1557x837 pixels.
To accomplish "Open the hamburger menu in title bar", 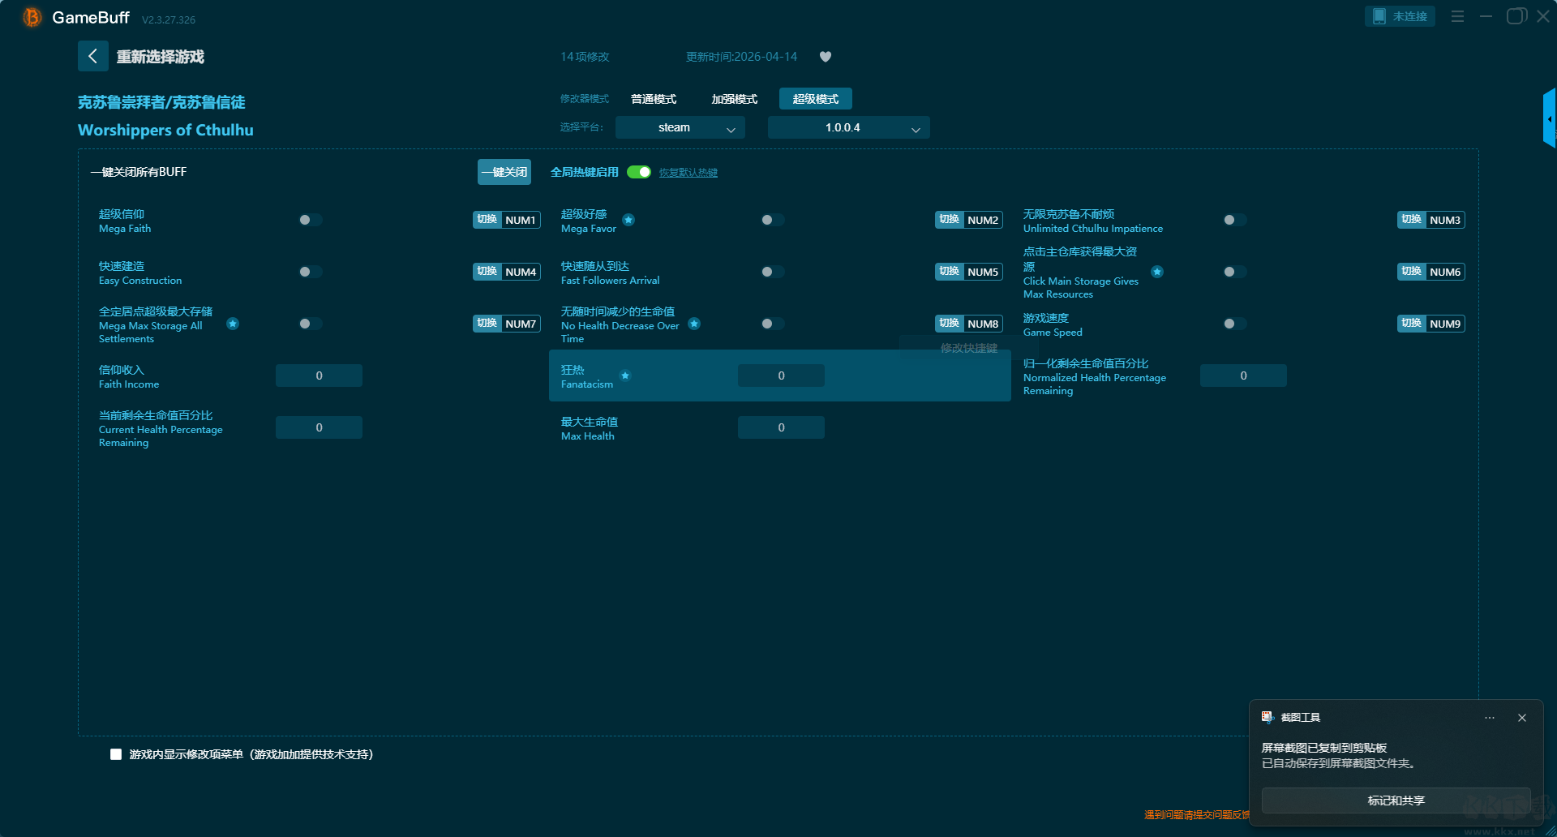I will [1457, 16].
